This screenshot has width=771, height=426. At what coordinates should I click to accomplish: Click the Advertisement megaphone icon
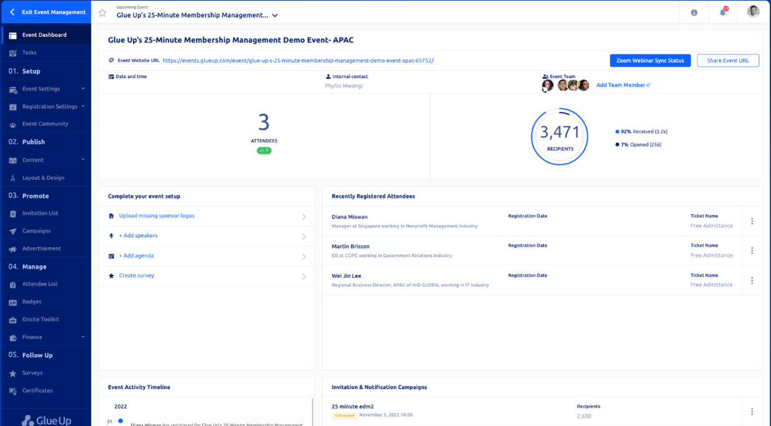tap(12, 249)
